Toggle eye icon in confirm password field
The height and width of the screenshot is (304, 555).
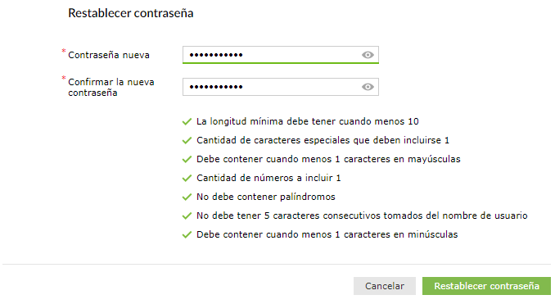tap(368, 87)
